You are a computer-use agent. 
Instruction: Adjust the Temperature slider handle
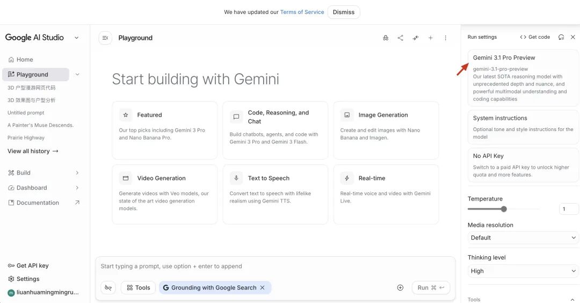[504, 209]
